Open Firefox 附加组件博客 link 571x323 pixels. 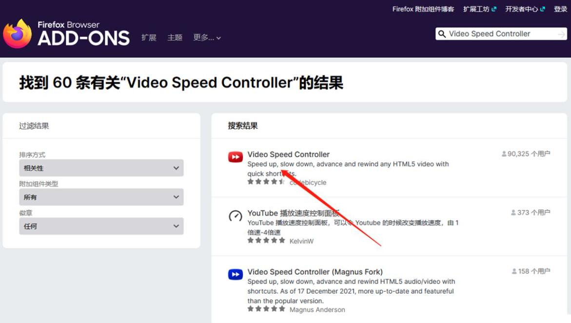(423, 9)
